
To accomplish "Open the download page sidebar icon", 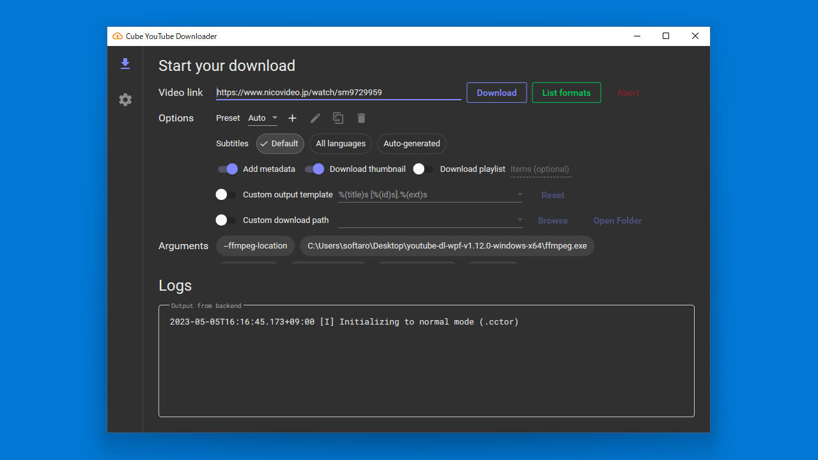I will (x=125, y=64).
